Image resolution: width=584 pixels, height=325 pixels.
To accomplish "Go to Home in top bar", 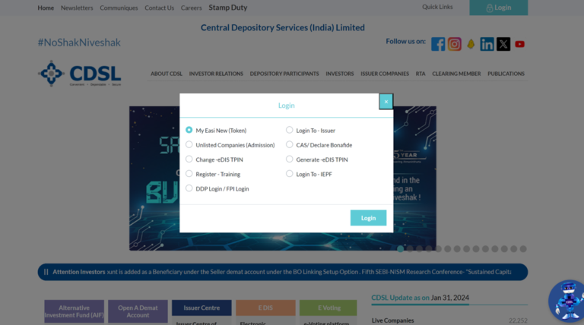I will (x=46, y=8).
